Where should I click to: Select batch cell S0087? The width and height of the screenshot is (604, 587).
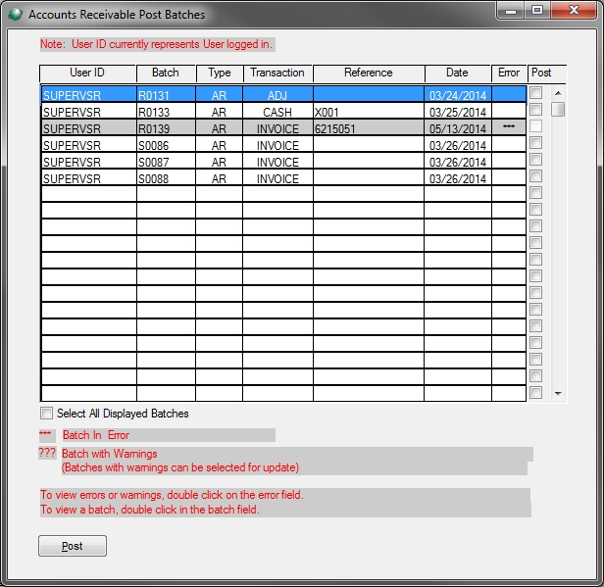pos(166,162)
